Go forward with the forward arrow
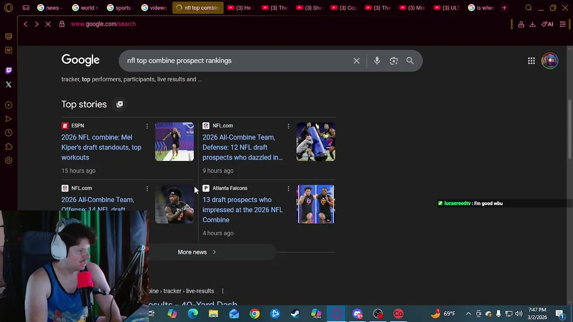 click(37, 24)
